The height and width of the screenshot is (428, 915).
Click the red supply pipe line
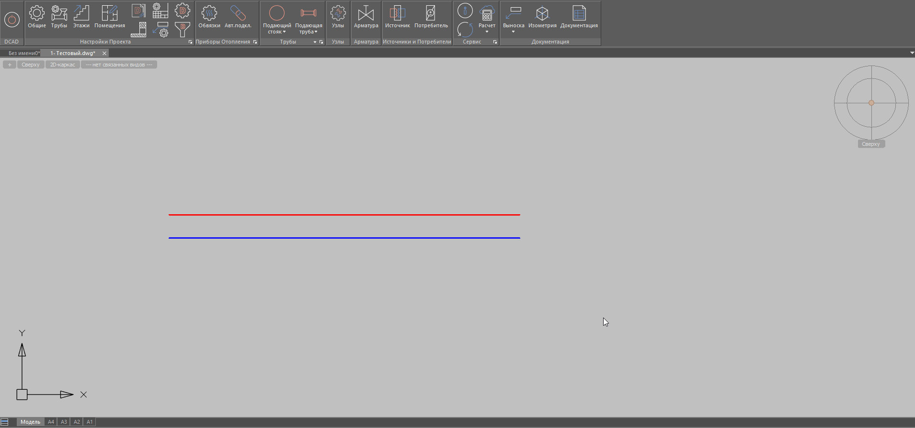pyautogui.click(x=344, y=215)
